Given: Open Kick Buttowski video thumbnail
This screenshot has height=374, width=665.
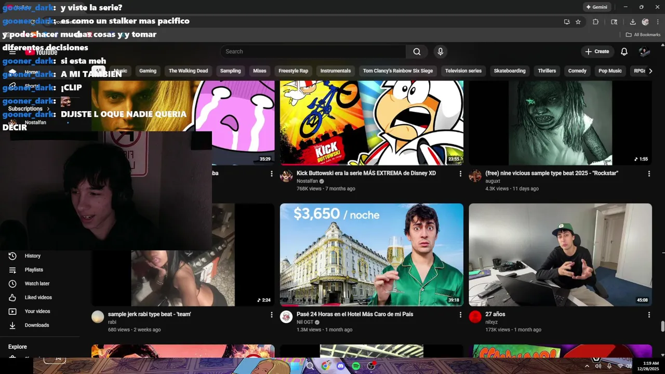Looking at the screenshot, I should coord(371,123).
